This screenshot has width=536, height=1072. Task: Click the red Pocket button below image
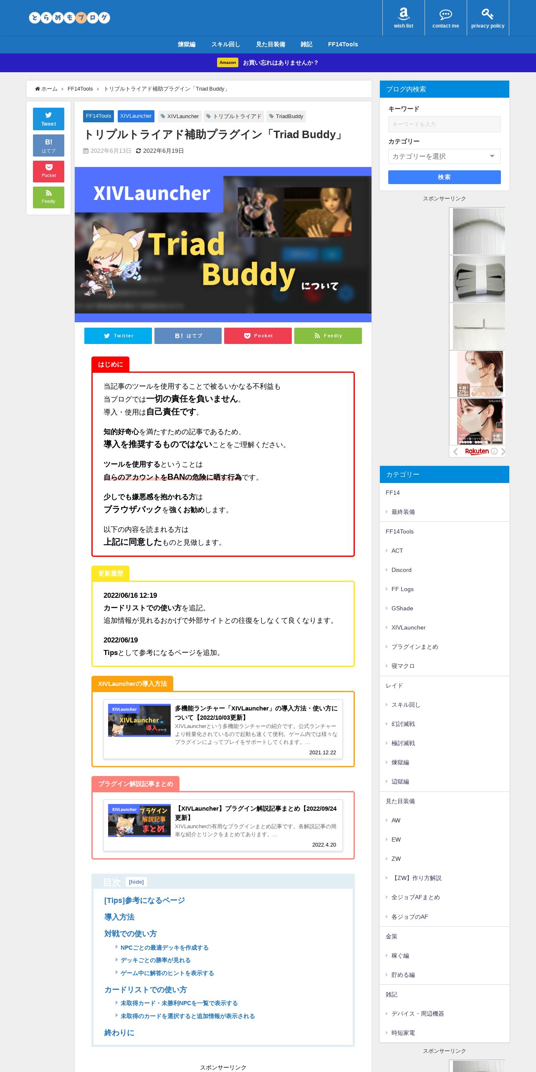tap(258, 336)
